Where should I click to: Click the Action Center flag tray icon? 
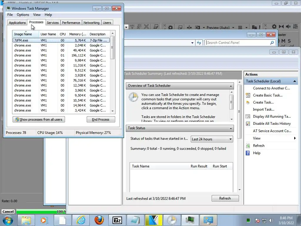pos(257,220)
